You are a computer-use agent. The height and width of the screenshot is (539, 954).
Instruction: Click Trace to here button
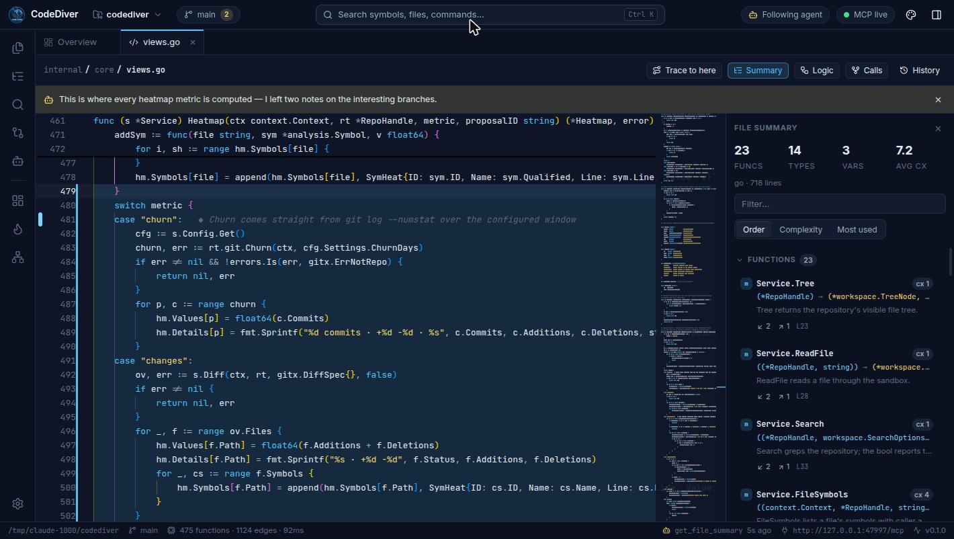684,70
